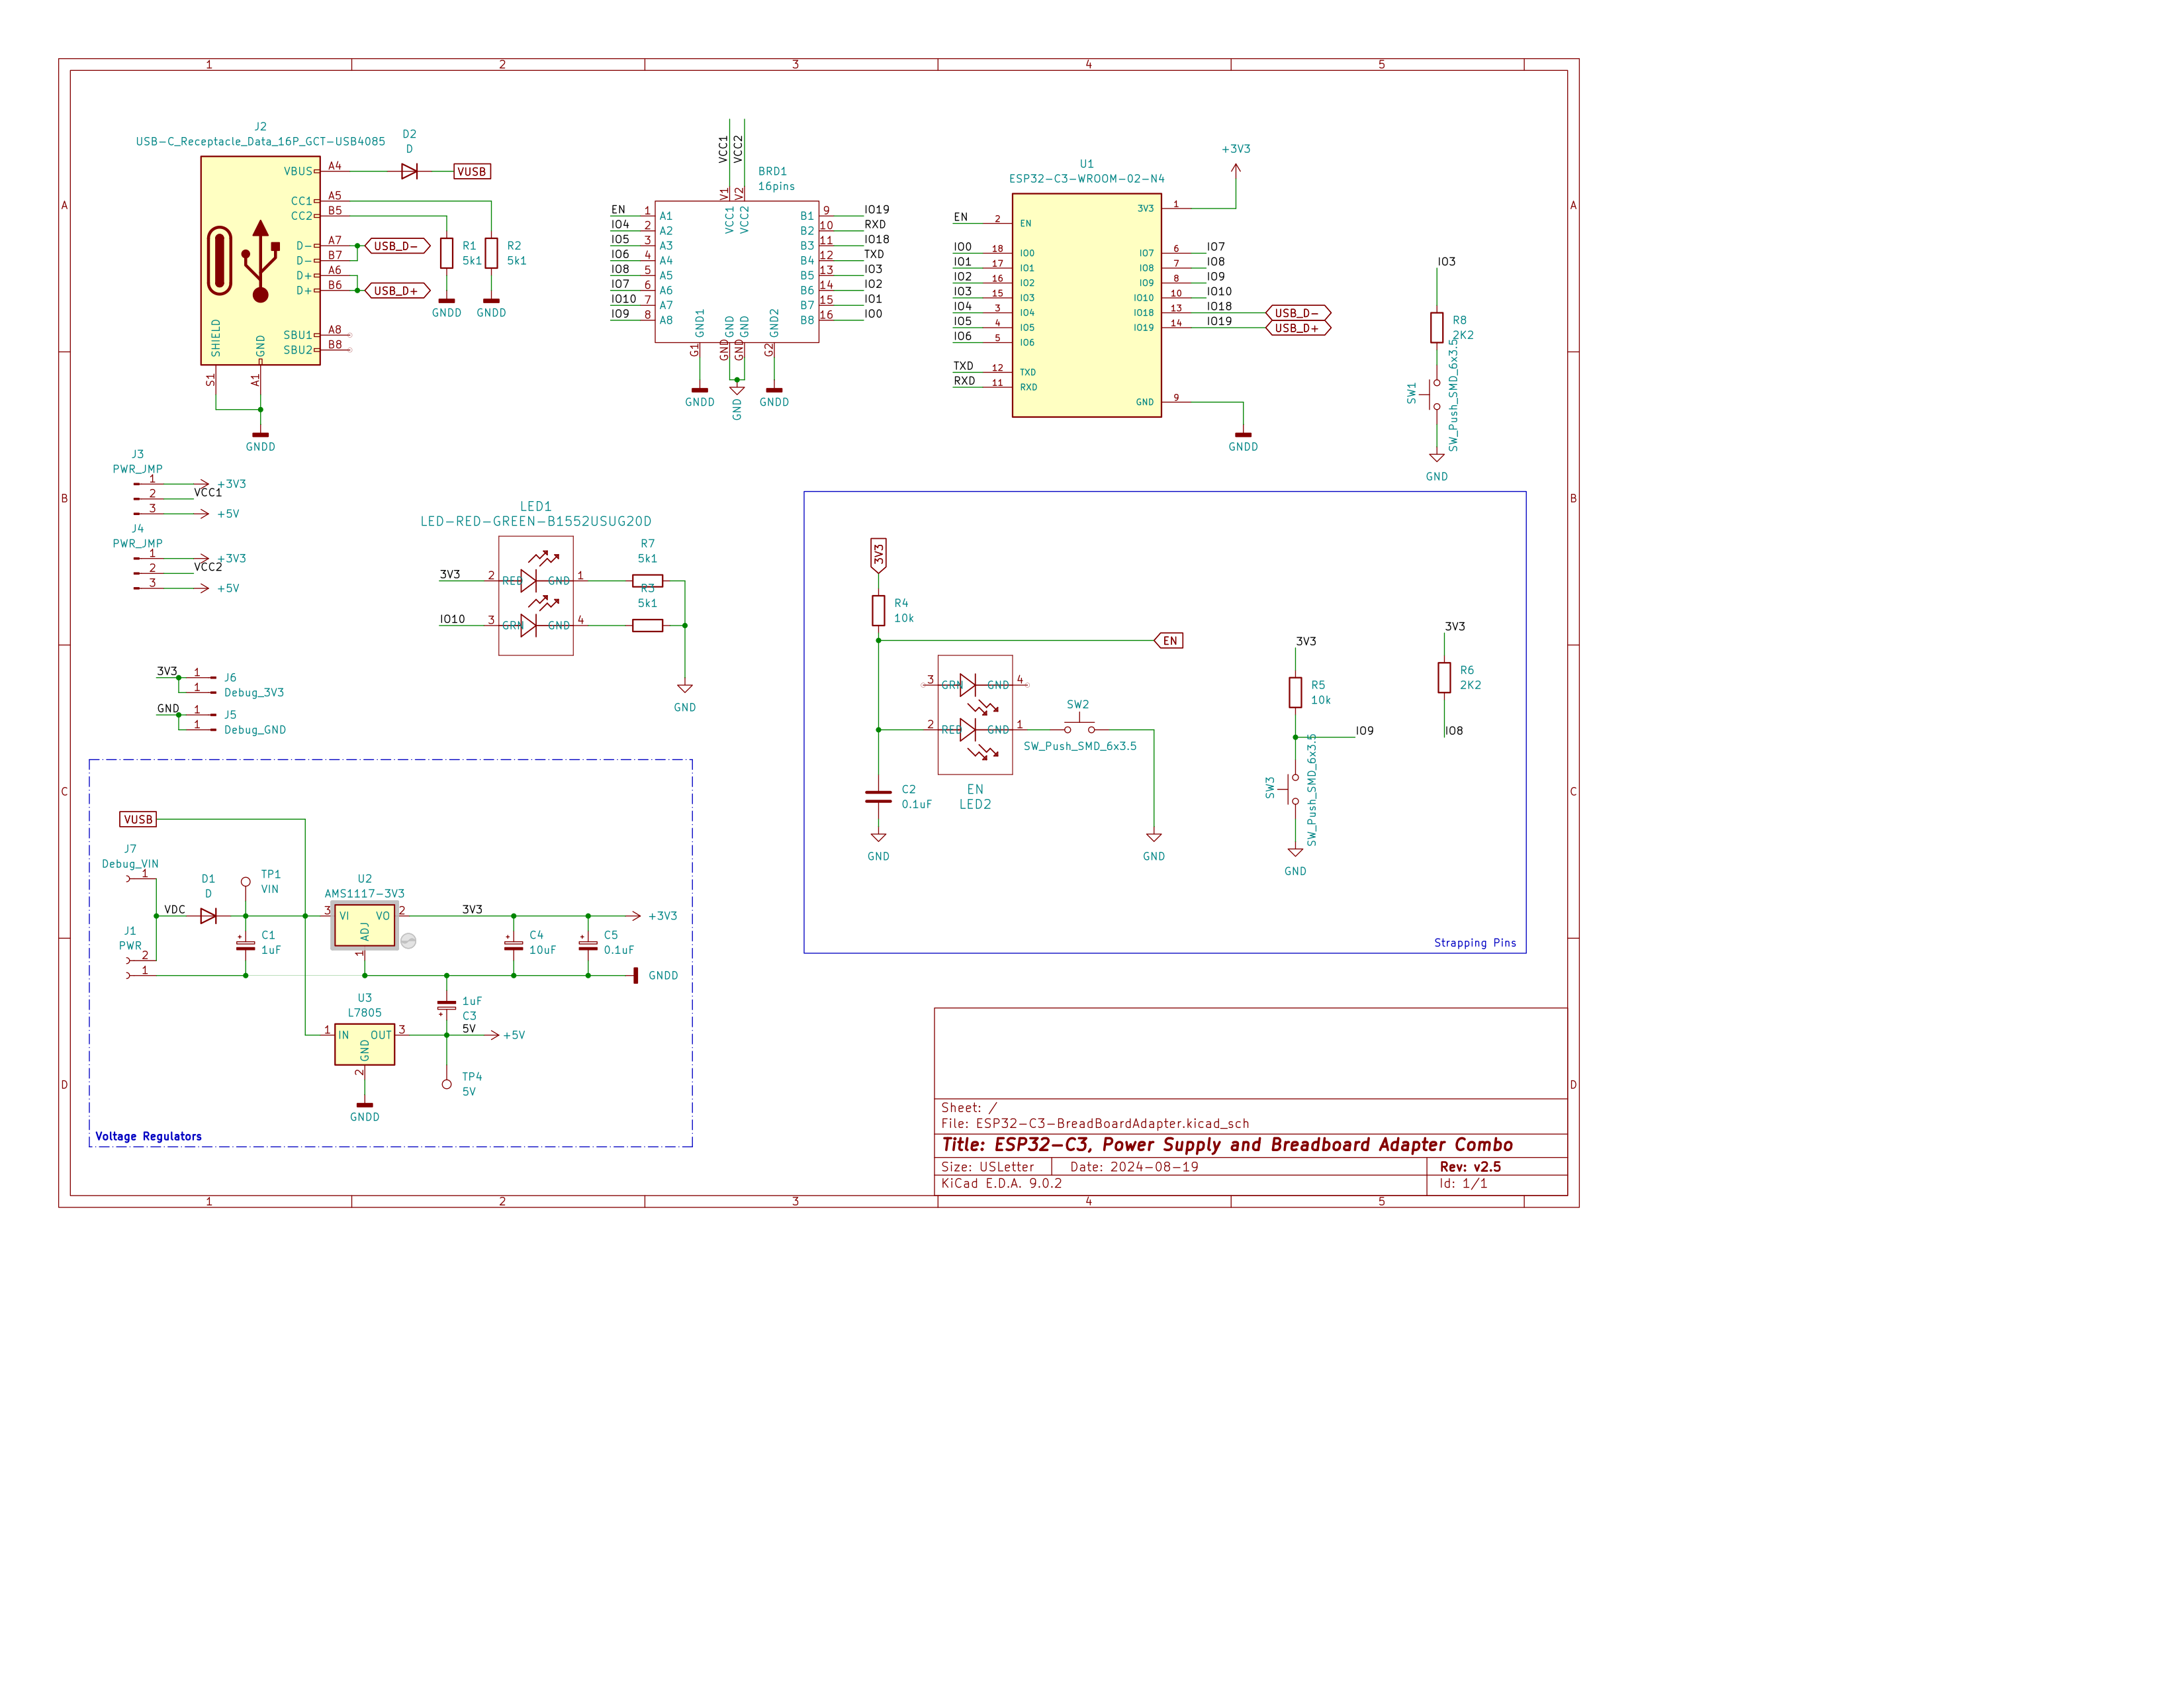Click the USB_D- label at U1 IO18

tap(1298, 313)
